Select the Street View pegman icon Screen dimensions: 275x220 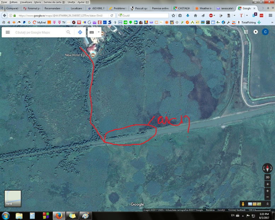[244, 204]
